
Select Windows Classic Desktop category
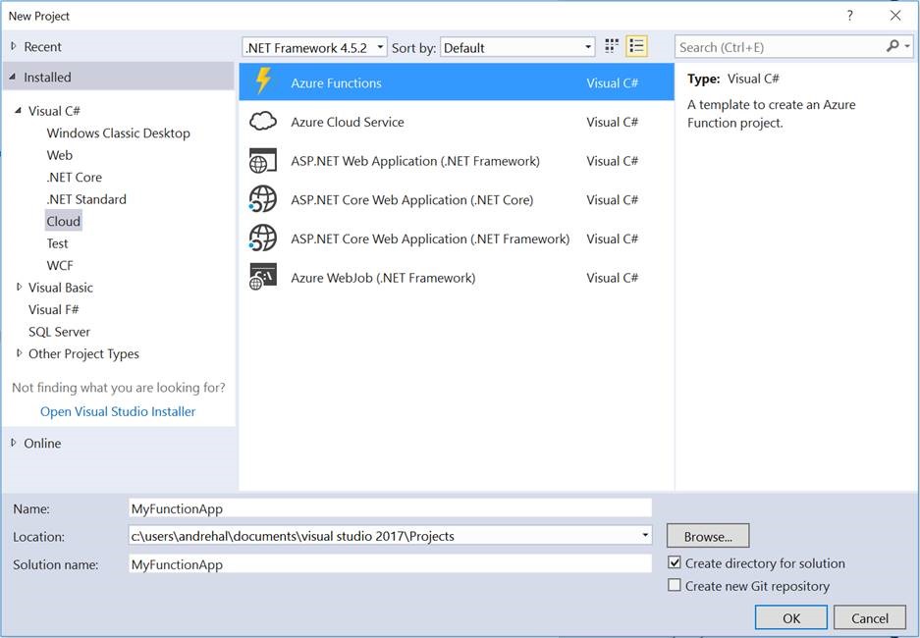(x=119, y=133)
